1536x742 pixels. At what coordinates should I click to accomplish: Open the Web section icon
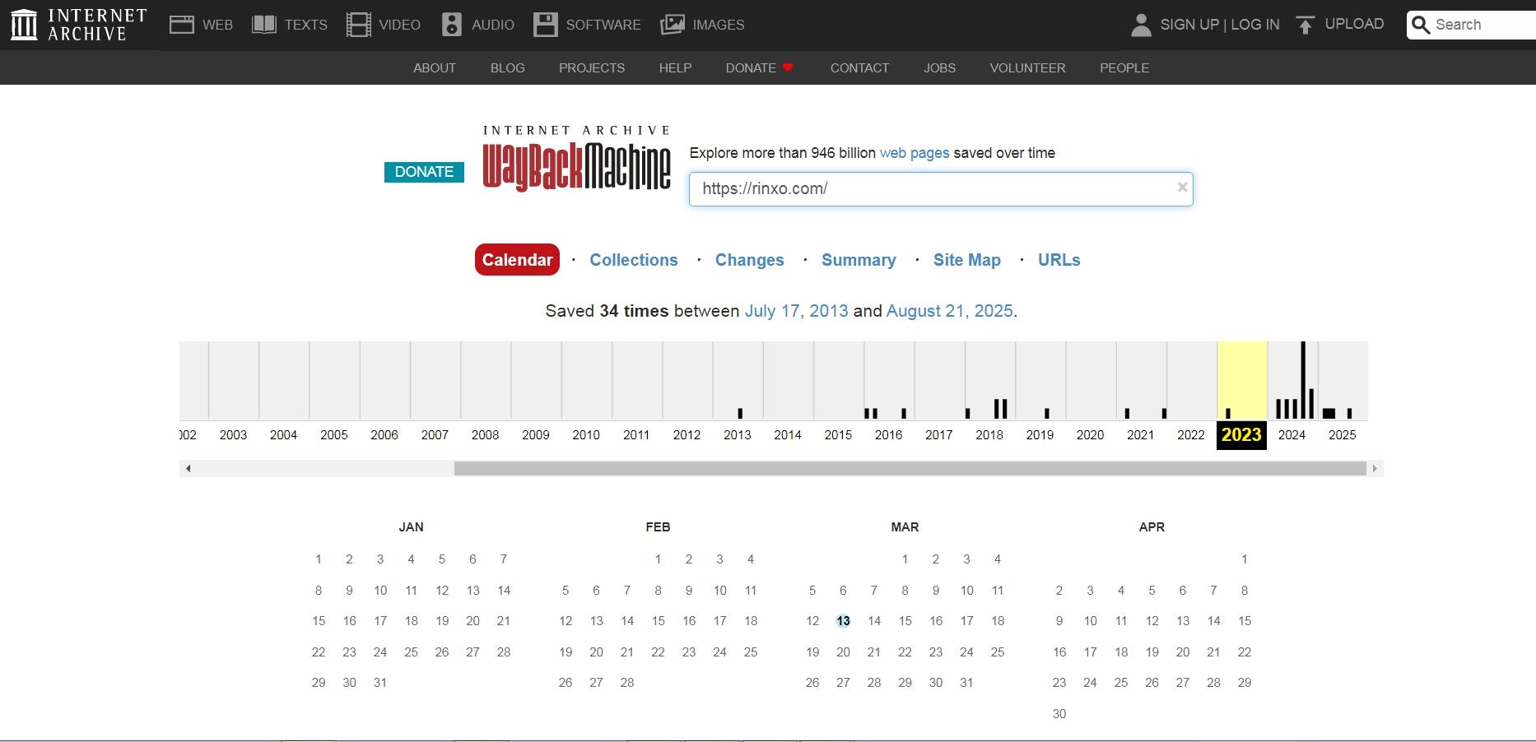(x=181, y=25)
